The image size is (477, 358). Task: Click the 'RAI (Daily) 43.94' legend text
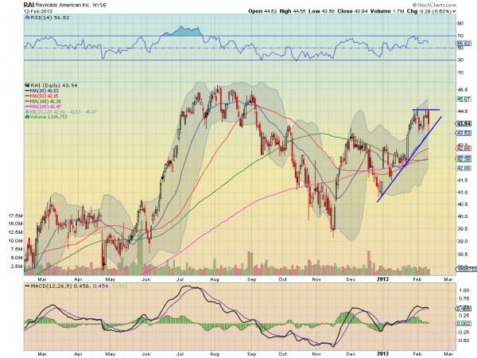click(54, 86)
